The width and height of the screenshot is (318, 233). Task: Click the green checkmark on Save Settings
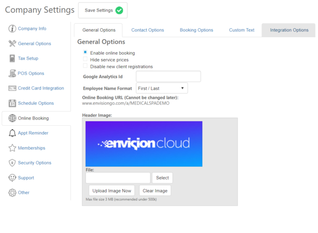119,10
